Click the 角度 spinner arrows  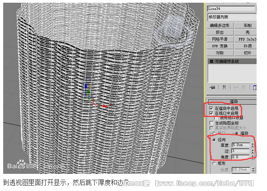[253, 157]
